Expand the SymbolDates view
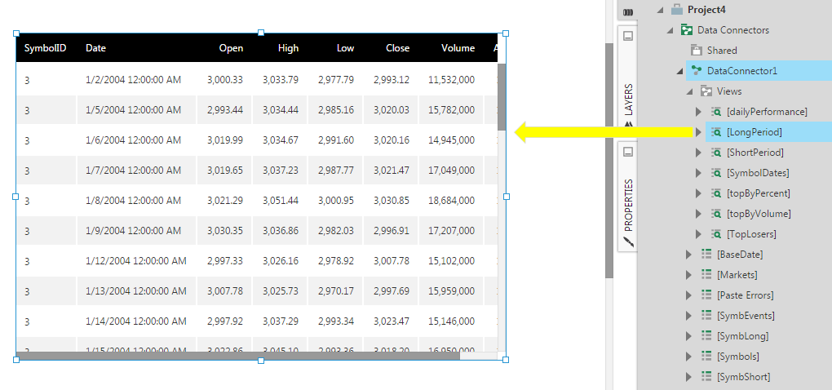The image size is (832, 390). 699,173
